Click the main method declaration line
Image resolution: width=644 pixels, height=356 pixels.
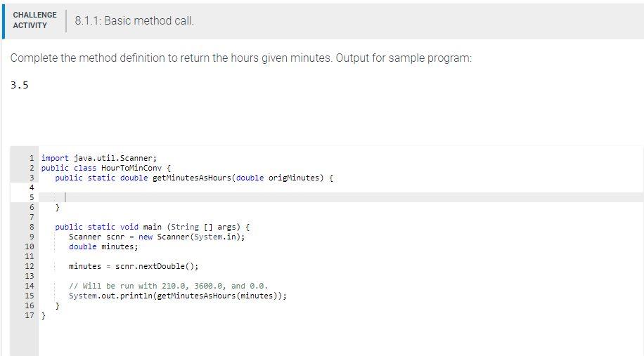(x=153, y=227)
